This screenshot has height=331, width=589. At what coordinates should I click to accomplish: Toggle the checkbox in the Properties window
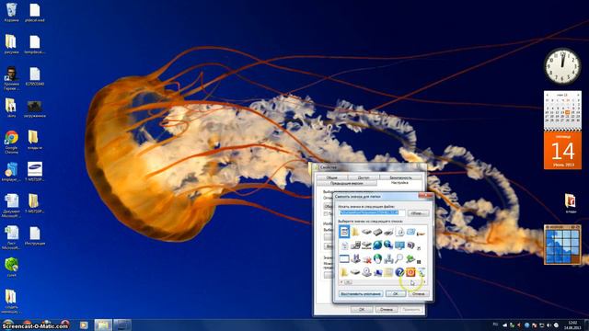[326, 213]
